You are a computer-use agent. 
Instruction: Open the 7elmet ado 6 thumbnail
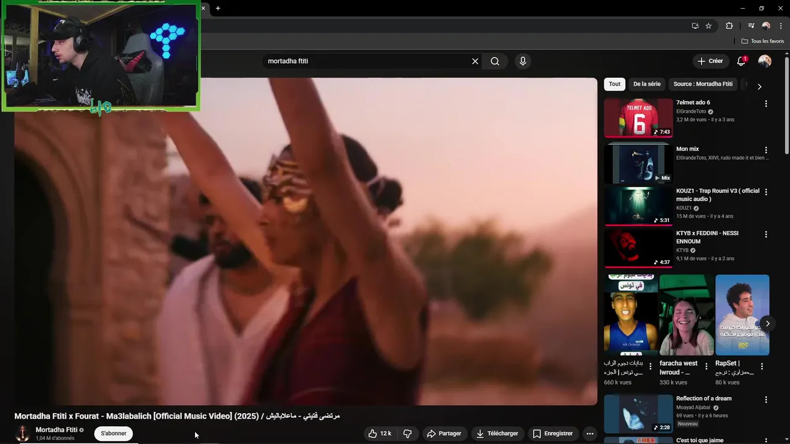tap(638, 118)
